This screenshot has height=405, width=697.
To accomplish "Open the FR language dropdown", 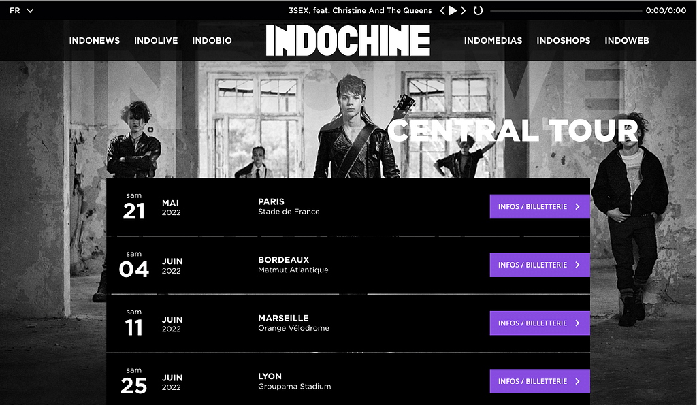I will point(21,10).
